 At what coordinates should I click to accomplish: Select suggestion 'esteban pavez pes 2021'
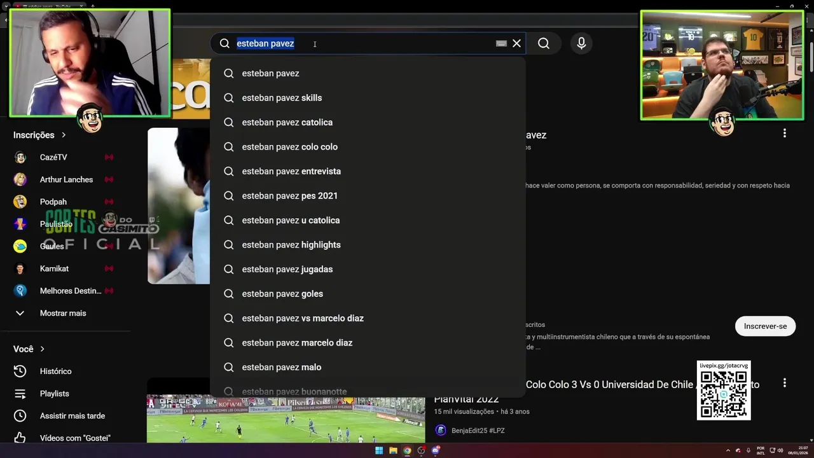coord(368,196)
